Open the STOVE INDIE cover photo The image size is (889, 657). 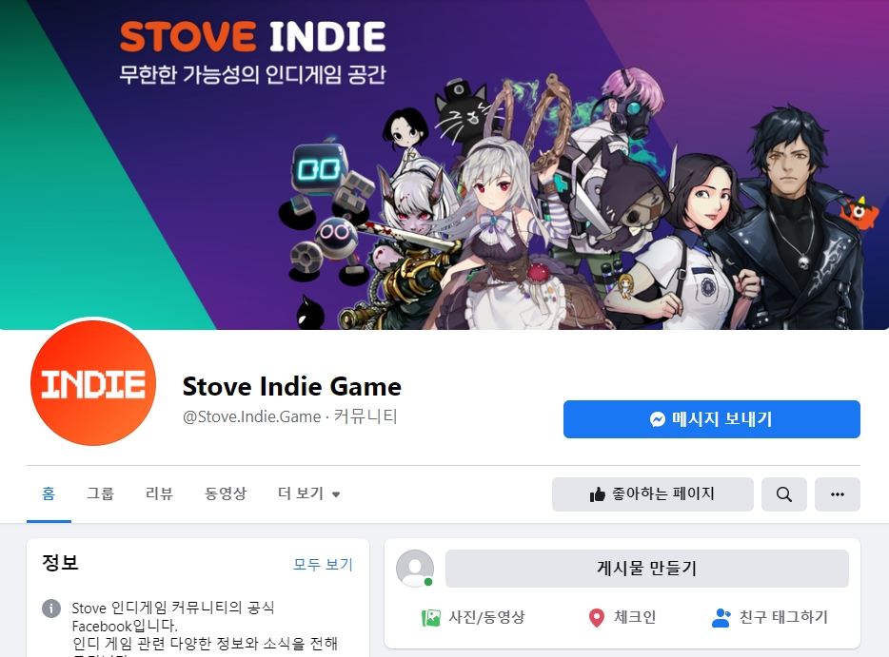coord(444,164)
